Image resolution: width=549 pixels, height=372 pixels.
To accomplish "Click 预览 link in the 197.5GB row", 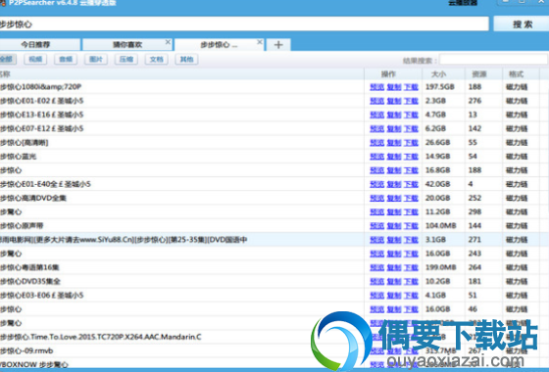I will click(x=377, y=87).
